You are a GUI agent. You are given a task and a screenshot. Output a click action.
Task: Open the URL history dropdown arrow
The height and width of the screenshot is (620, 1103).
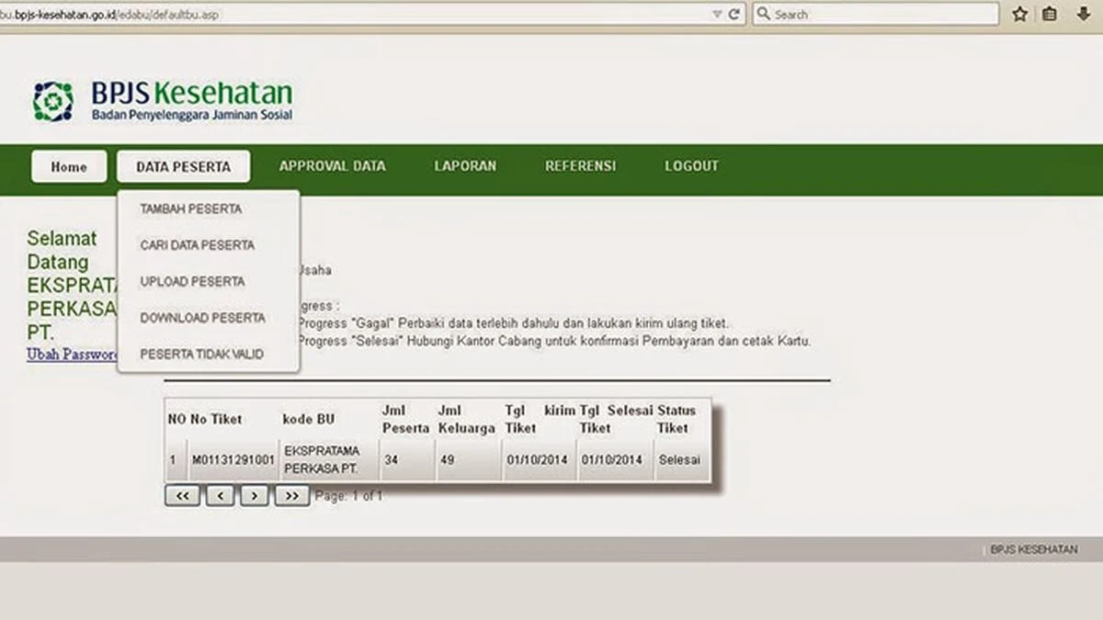pyautogui.click(x=717, y=15)
